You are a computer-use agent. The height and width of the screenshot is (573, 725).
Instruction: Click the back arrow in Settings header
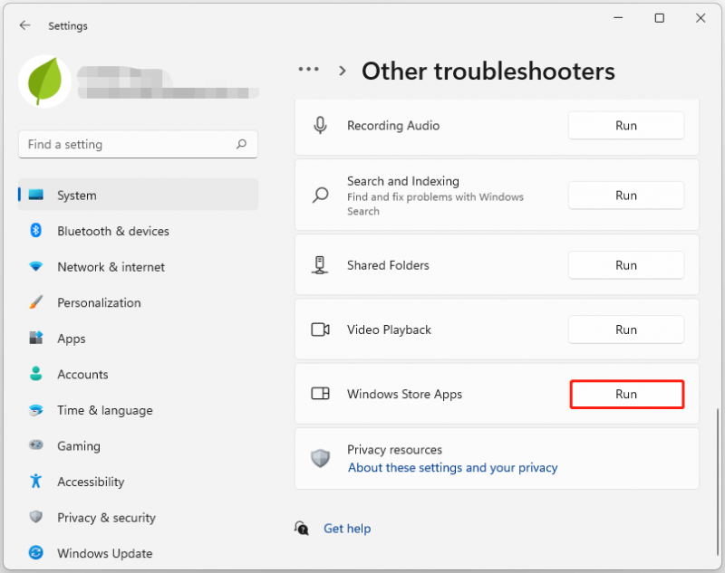[x=25, y=25]
